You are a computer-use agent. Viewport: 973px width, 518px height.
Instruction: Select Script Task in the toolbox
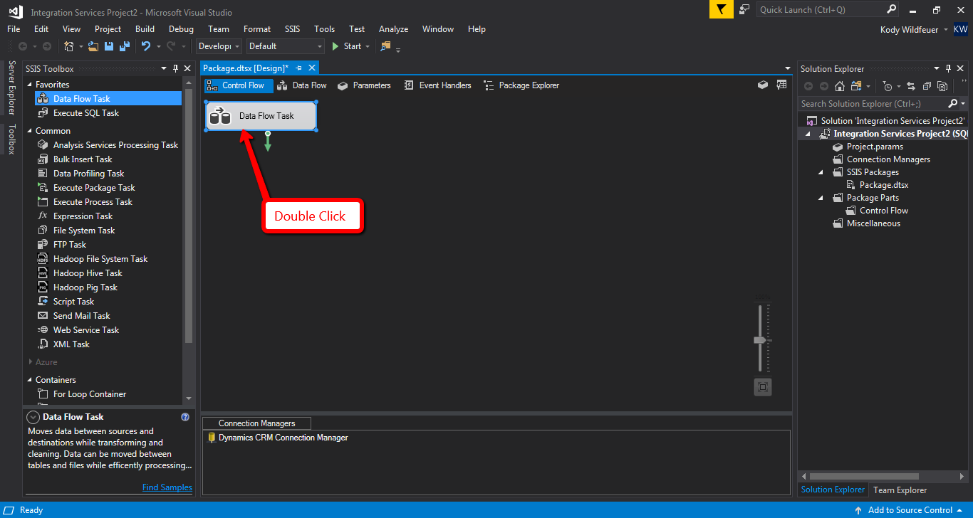[73, 302]
